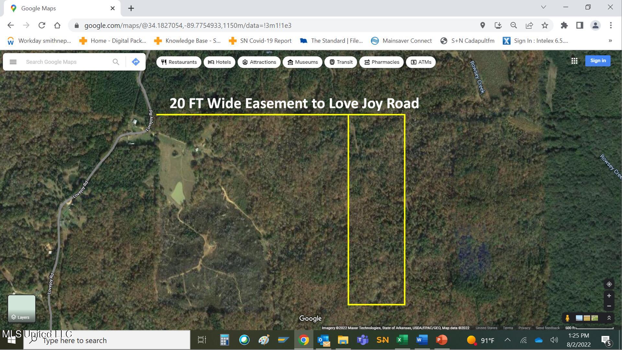622x350 pixels.
Task: Expand the hidden bookmarks overflow arrows
Action: coord(610,41)
